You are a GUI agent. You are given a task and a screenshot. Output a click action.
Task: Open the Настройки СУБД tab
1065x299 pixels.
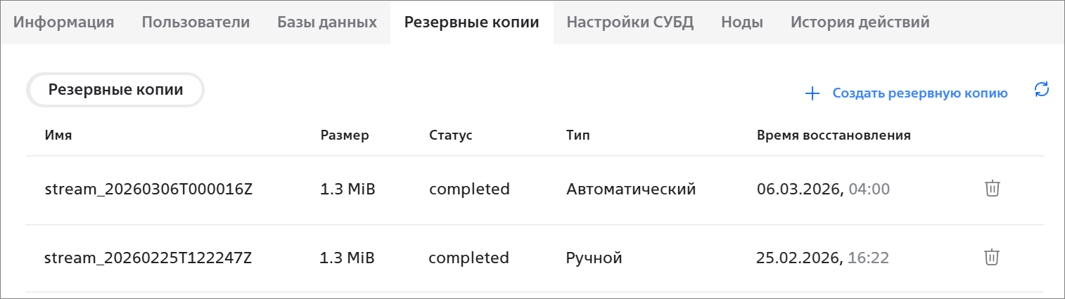pyautogui.click(x=630, y=22)
